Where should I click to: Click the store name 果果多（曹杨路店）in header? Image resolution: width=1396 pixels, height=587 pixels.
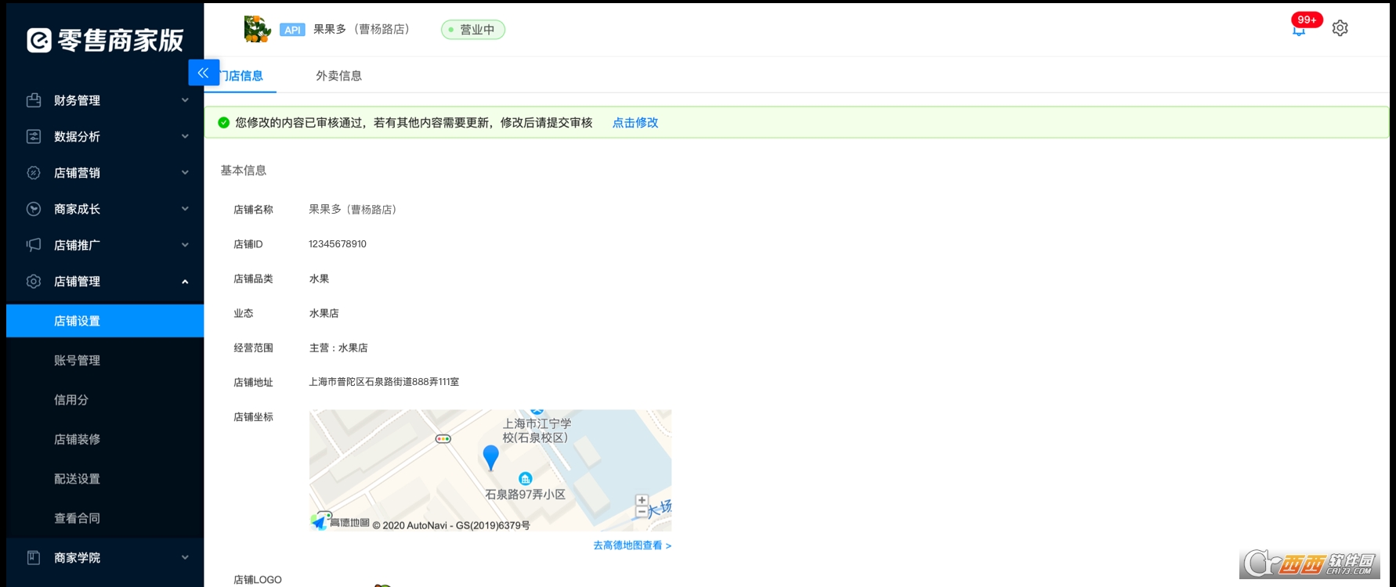(361, 30)
